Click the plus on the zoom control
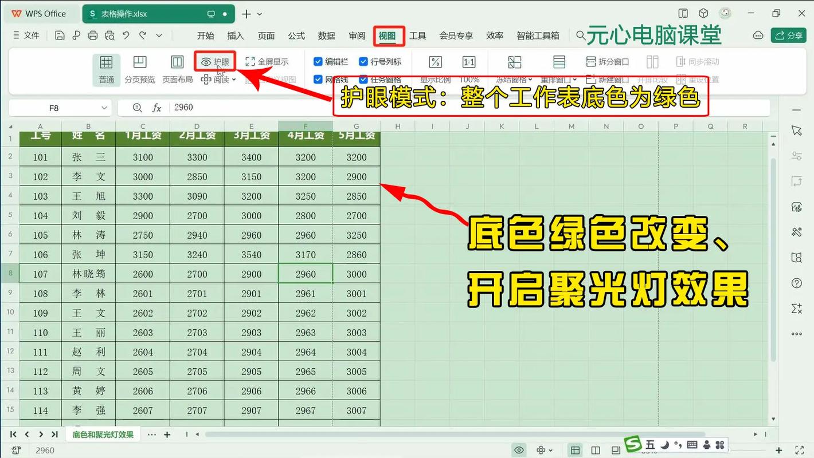Screen dimensions: 814x458 [778, 450]
